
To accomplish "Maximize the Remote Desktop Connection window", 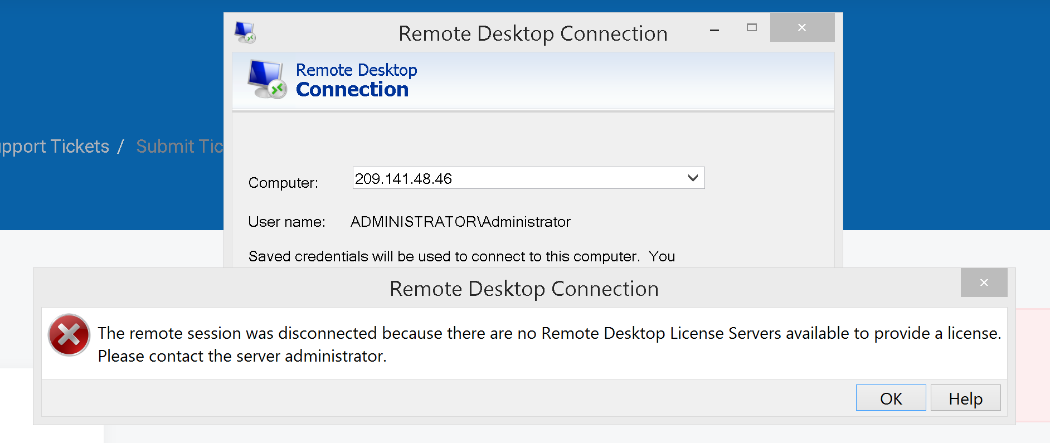I will coord(752,27).
